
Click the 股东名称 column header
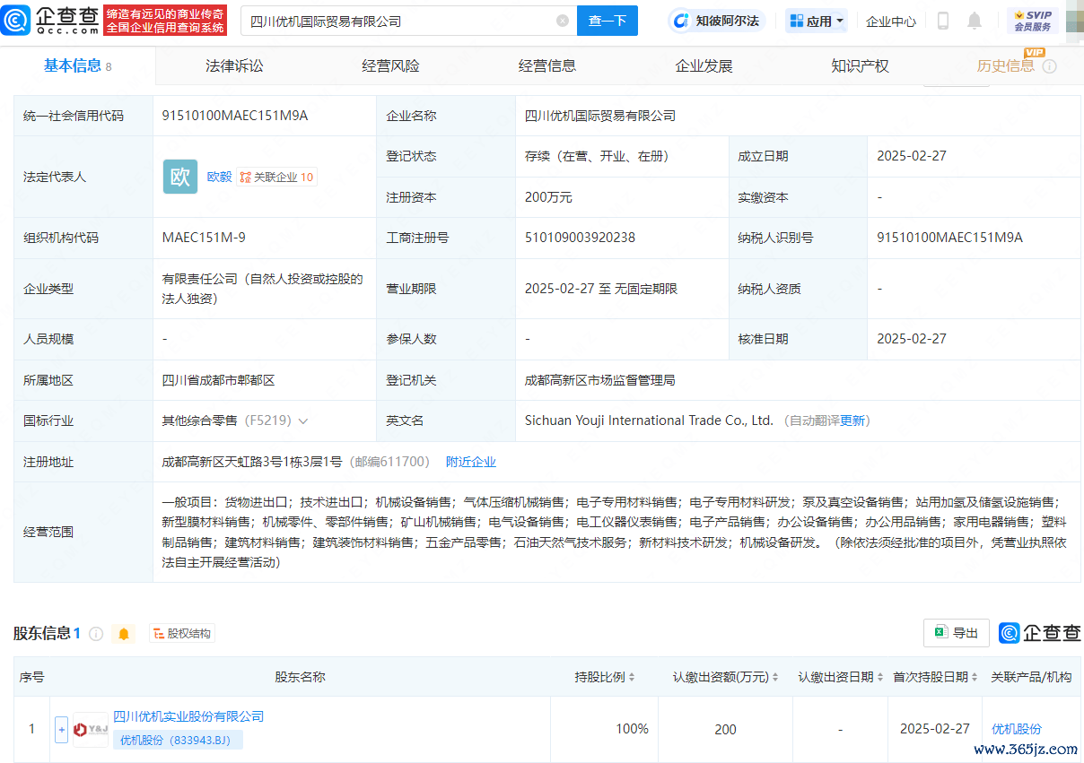coord(300,677)
